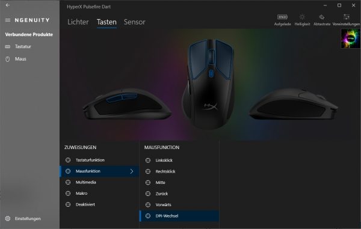The image size is (361, 229).
Task: Click the back arrow at top left
Action: pos(8,5)
